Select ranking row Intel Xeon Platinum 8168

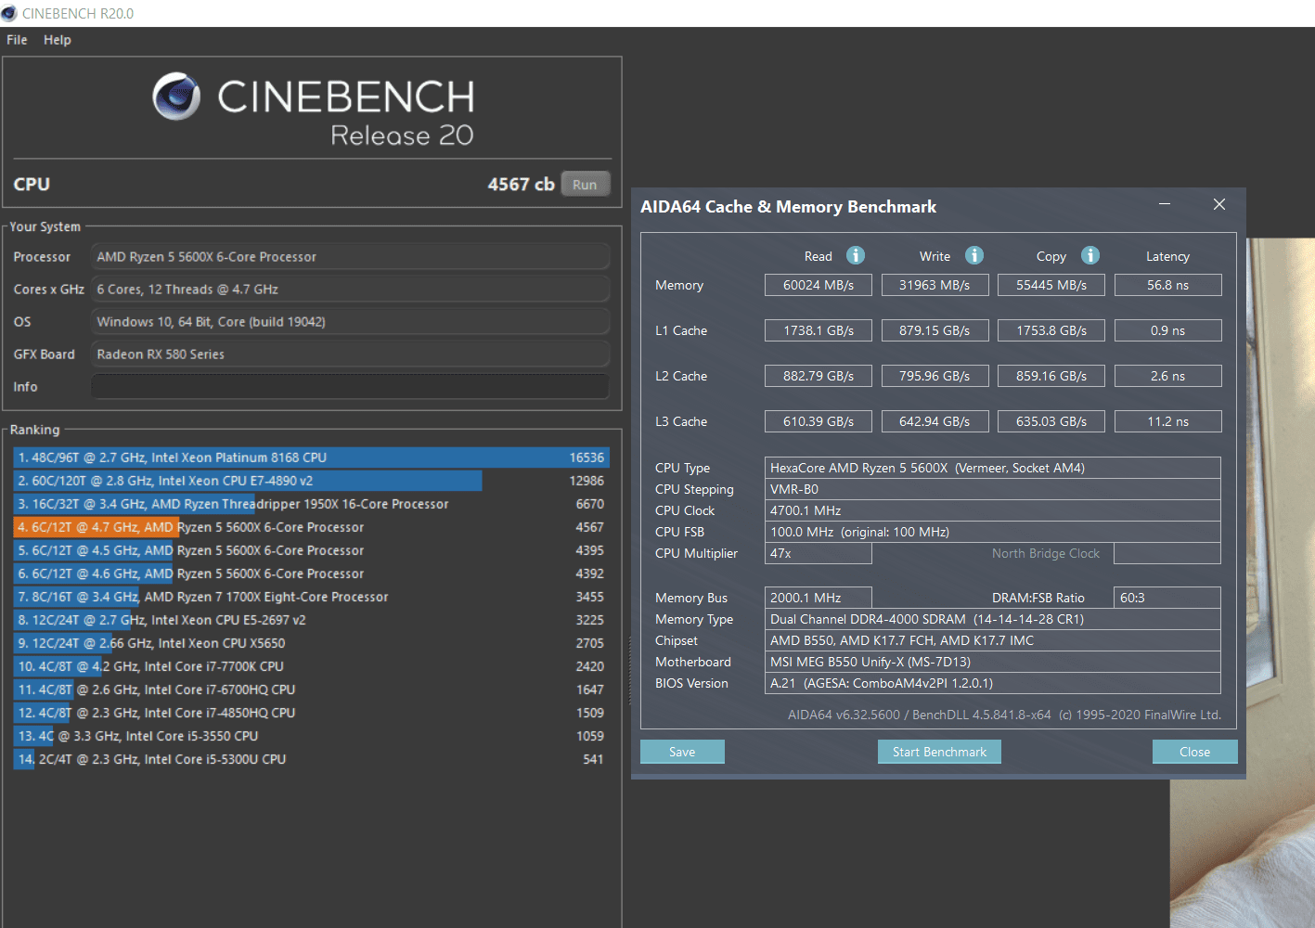(311, 458)
